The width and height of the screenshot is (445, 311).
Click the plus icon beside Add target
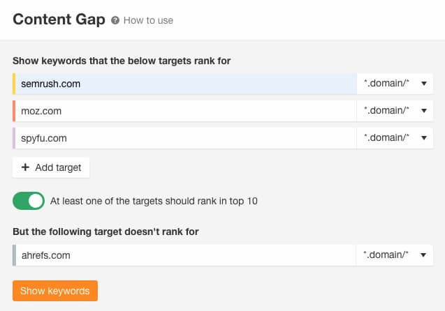pyautogui.click(x=25, y=167)
